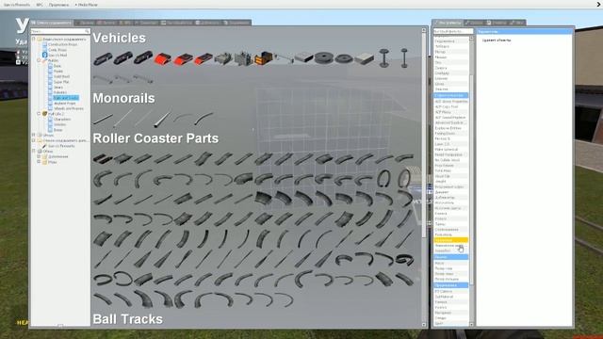Select the Weight tool
The width and height of the screenshot is (603, 339).
[x=440, y=182]
